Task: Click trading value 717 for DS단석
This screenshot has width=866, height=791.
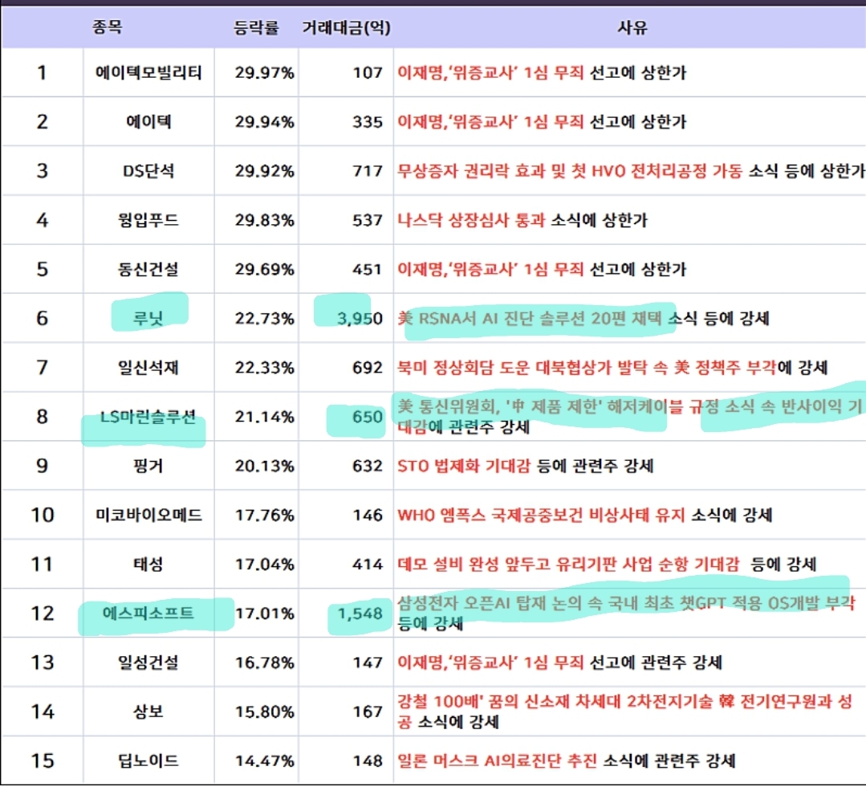Action: 368,171
